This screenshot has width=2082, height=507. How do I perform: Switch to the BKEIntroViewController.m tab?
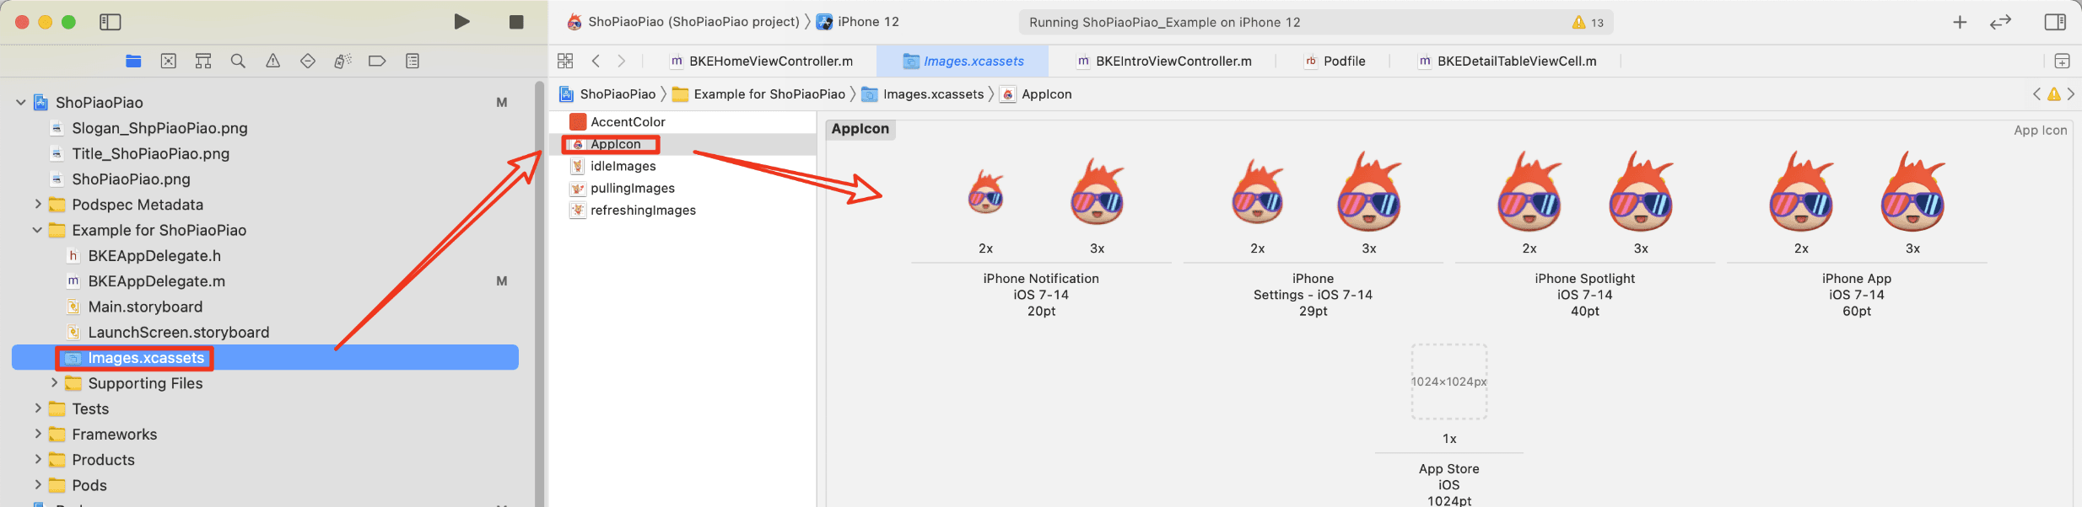1163,61
